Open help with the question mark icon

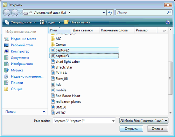[x=168, y=22]
